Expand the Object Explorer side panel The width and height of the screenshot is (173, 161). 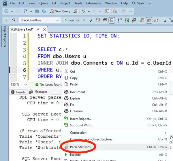[5, 37]
